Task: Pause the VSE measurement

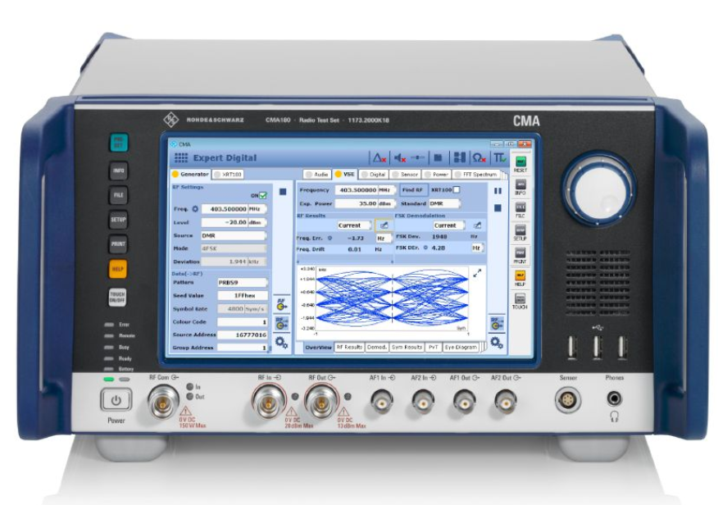Action: tap(498, 191)
